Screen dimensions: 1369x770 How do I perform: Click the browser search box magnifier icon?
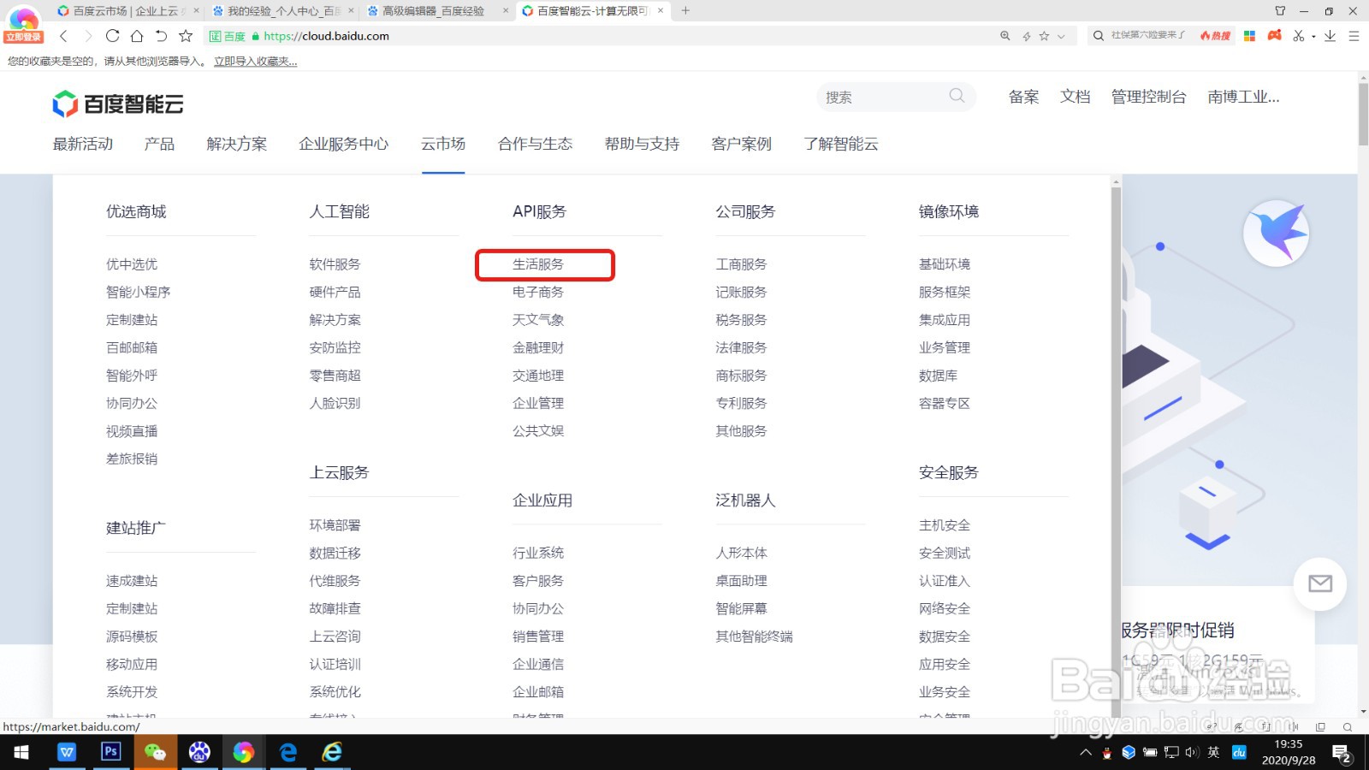(x=1099, y=36)
